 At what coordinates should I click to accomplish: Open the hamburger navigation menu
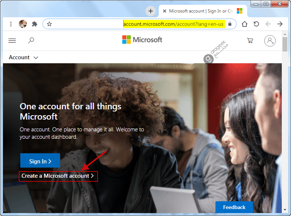point(12,40)
